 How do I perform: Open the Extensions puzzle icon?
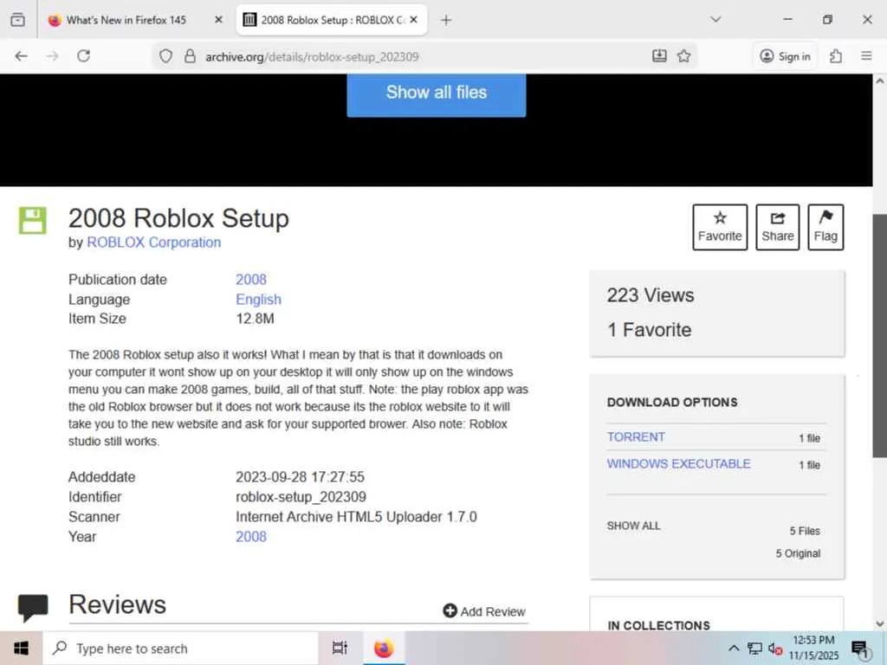pyautogui.click(x=836, y=56)
